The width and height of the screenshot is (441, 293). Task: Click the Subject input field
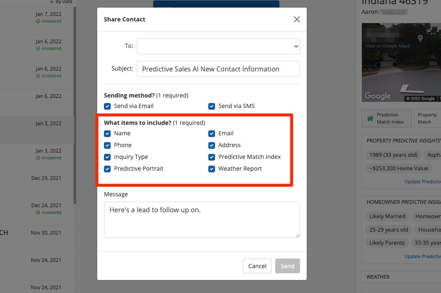point(218,69)
